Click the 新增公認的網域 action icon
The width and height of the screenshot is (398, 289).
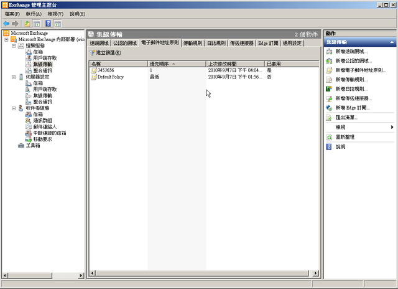329,61
